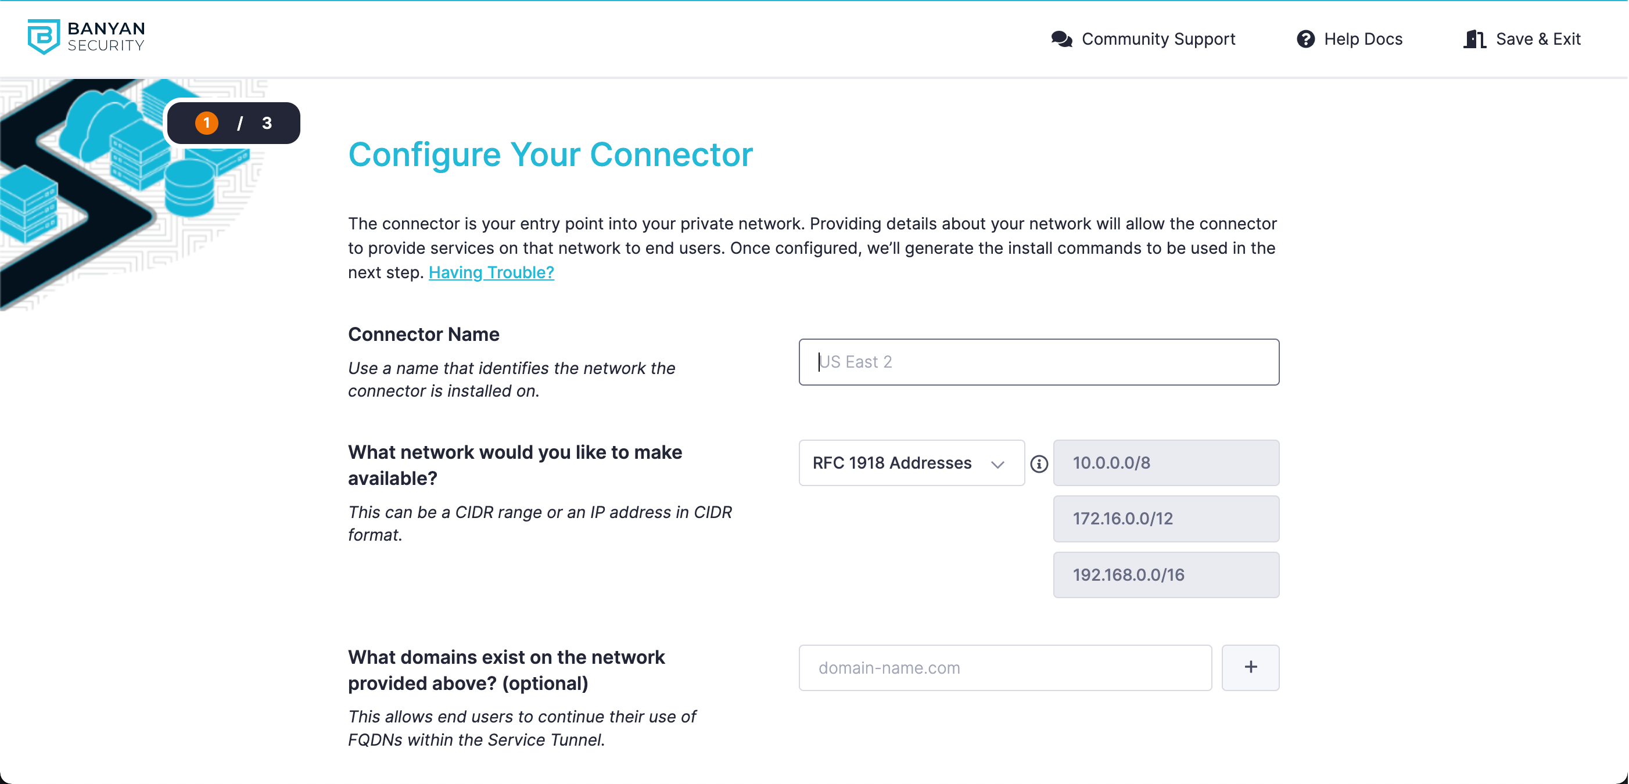The height and width of the screenshot is (784, 1629).
Task: Open the RFC 1918 Addresses dropdown
Action: [x=910, y=463]
